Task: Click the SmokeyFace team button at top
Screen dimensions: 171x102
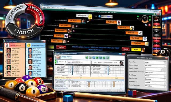Action: pos(82,16)
